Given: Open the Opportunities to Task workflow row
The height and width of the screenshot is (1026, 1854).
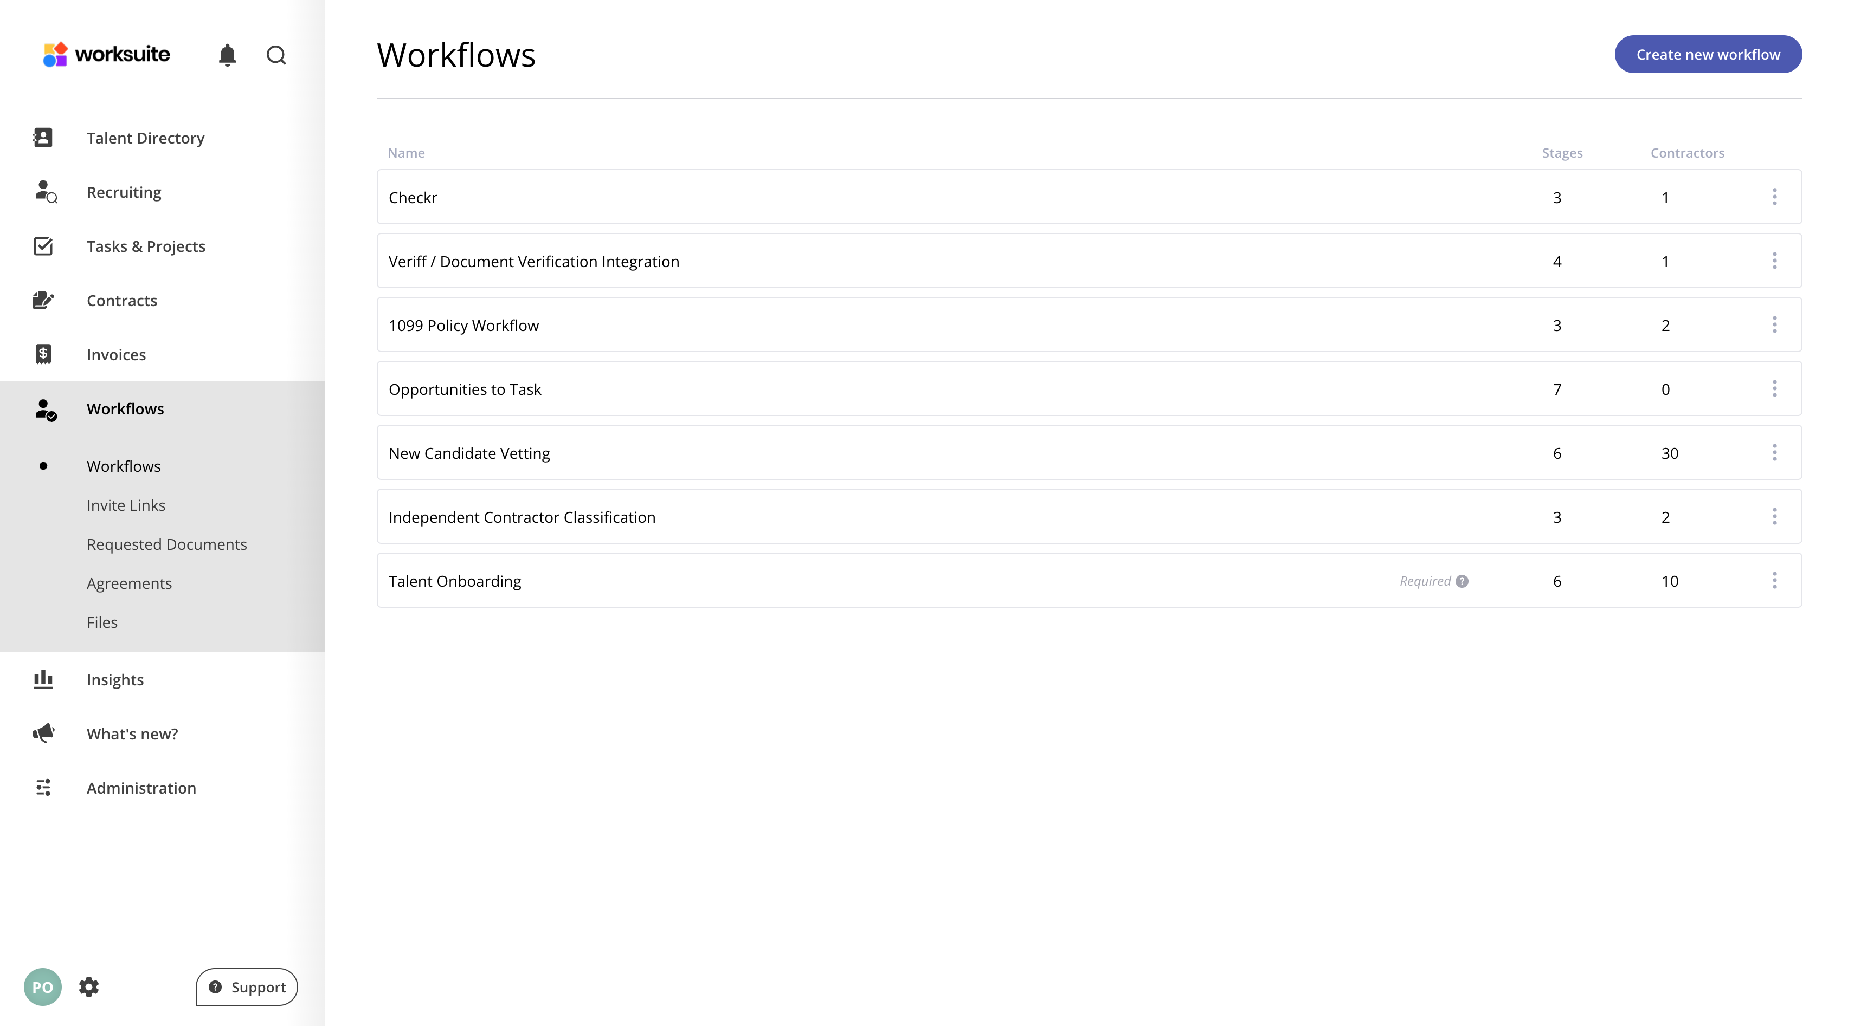Looking at the screenshot, I should pos(465,389).
